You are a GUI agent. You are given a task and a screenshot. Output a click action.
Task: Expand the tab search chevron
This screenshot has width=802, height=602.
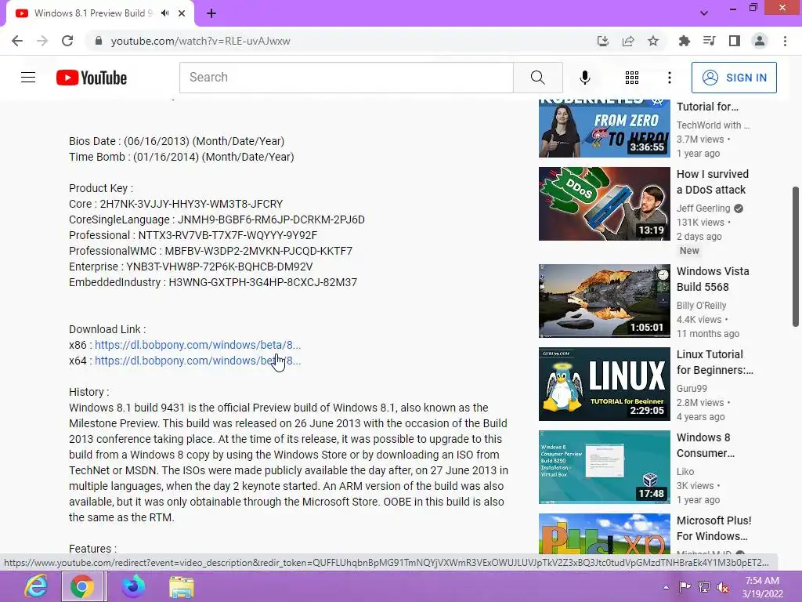click(x=704, y=13)
